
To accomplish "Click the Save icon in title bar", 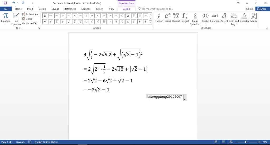I will click(5, 3).
